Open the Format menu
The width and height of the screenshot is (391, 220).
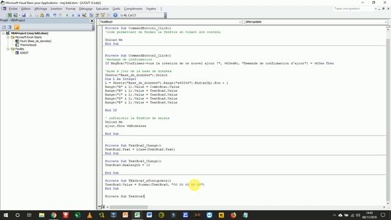click(x=71, y=9)
